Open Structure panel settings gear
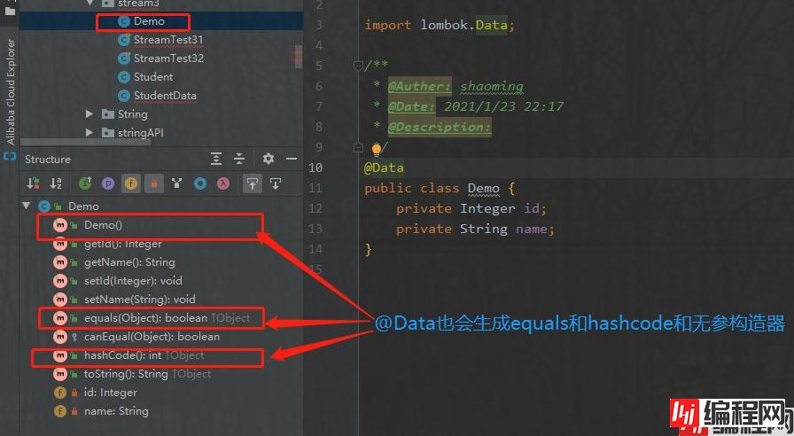The image size is (794, 436). [x=269, y=159]
